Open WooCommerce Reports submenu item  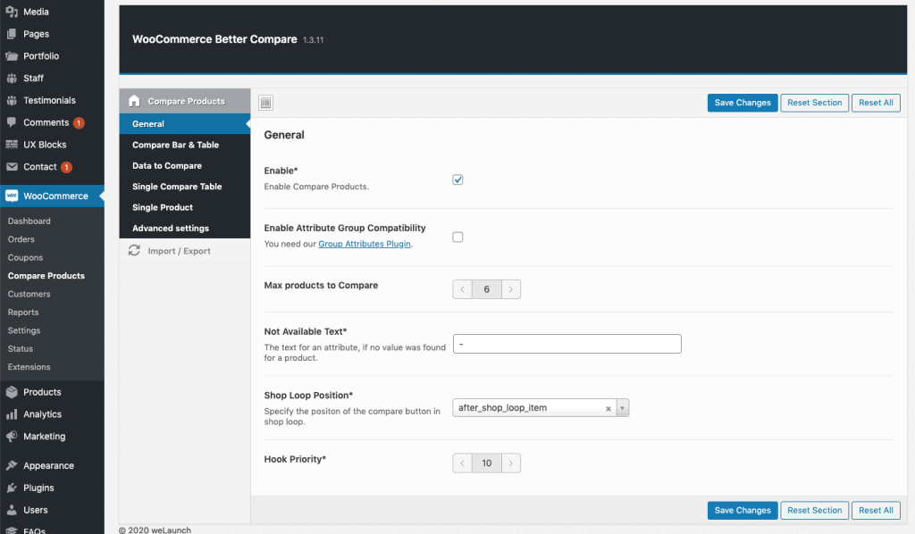tap(23, 313)
